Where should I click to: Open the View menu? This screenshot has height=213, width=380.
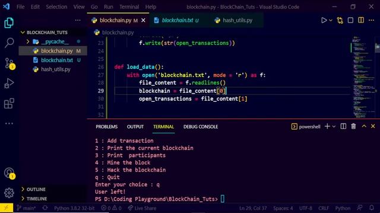coord(79,7)
